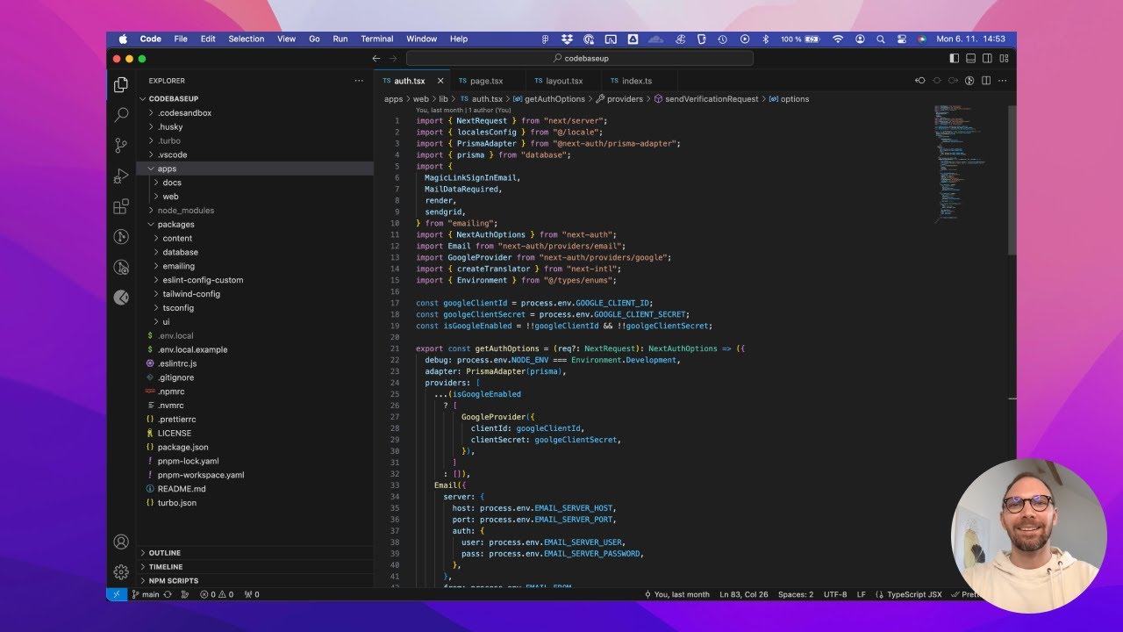
Task: Open the remote window indicator in status bar
Action: [x=117, y=594]
